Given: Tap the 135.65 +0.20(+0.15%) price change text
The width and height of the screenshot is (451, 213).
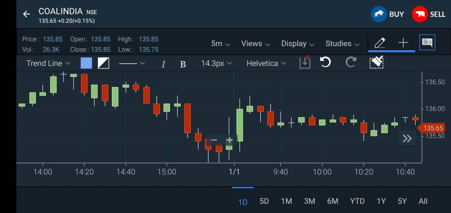Looking at the screenshot, I should coord(67,21).
